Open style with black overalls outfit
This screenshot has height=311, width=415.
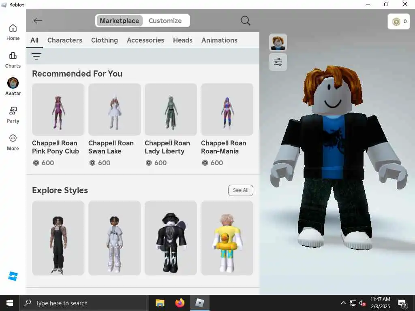58,238
